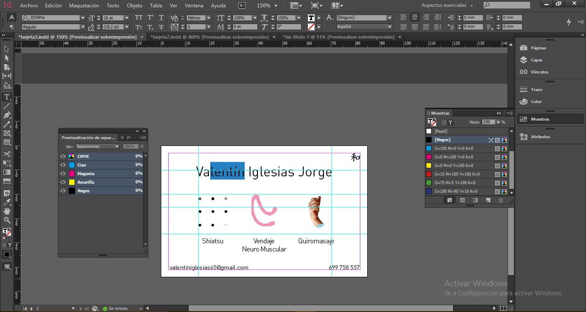Select the Hand tool
Screen dimensions: 586x312
pos(7,211)
